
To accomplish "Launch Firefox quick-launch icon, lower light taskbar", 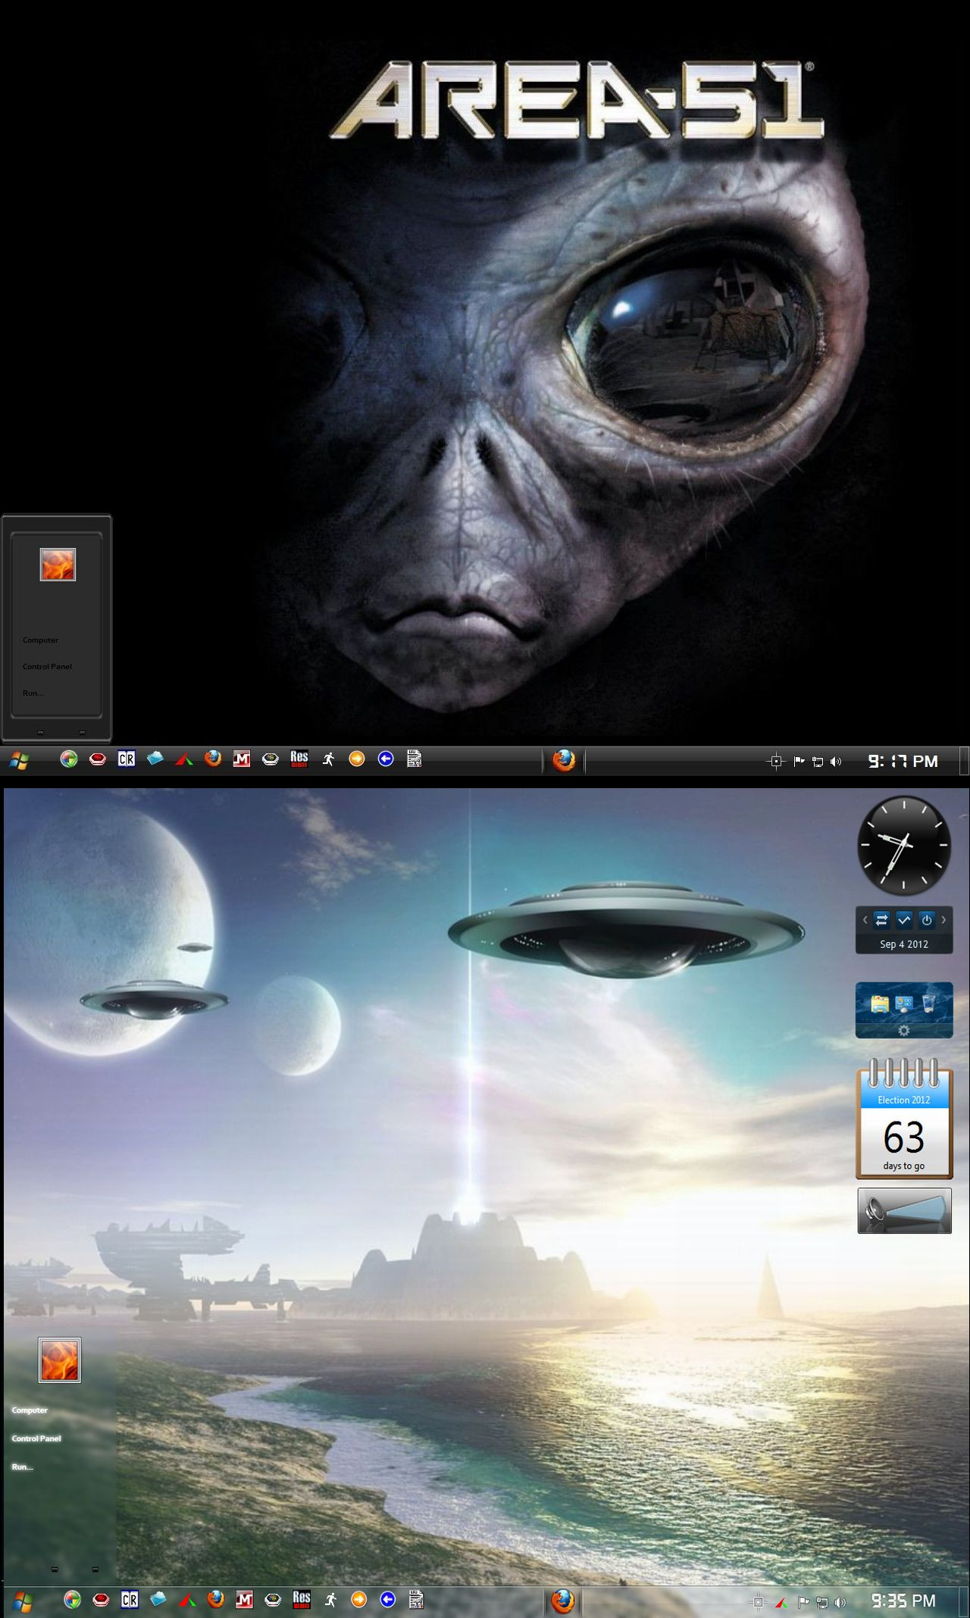I will point(216,1599).
